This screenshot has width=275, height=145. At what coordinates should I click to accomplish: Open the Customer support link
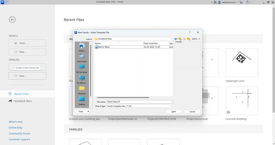(x=19, y=140)
